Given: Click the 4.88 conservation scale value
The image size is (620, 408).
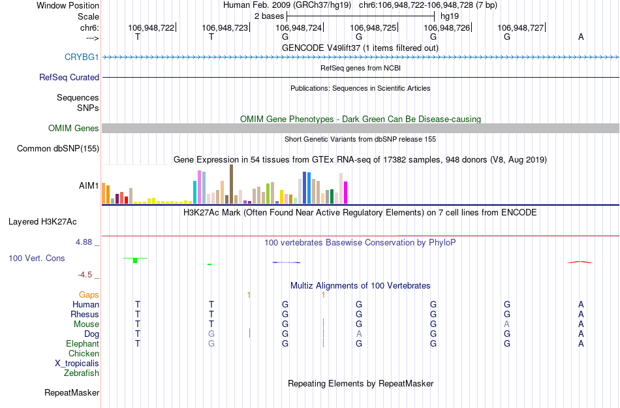Looking at the screenshot, I should 84,242.
